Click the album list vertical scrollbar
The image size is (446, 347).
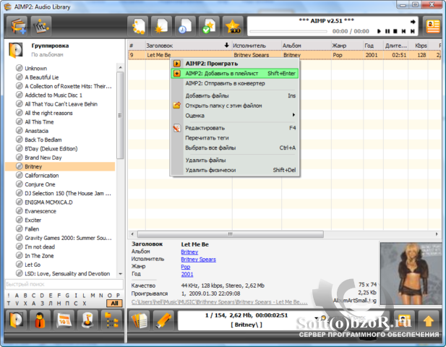pyautogui.click(x=120, y=115)
